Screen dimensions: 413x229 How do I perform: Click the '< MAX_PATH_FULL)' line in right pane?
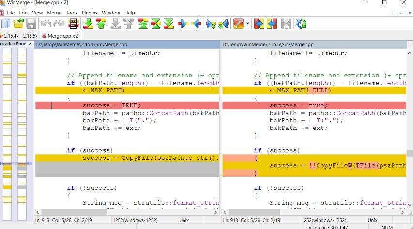(x=314, y=90)
